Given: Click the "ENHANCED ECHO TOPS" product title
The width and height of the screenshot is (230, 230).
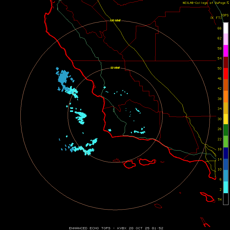Looking at the screenshot, I should click(89, 228).
